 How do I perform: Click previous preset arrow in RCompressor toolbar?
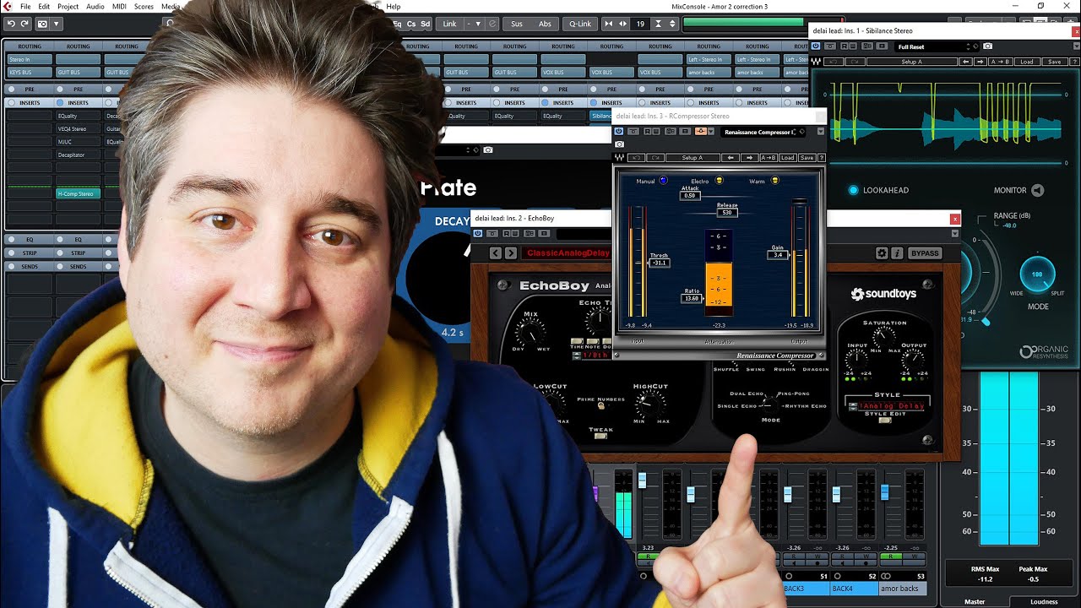pyautogui.click(x=731, y=158)
